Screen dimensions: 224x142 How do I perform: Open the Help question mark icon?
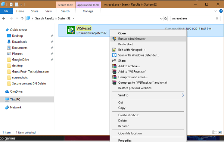pos(221,11)
